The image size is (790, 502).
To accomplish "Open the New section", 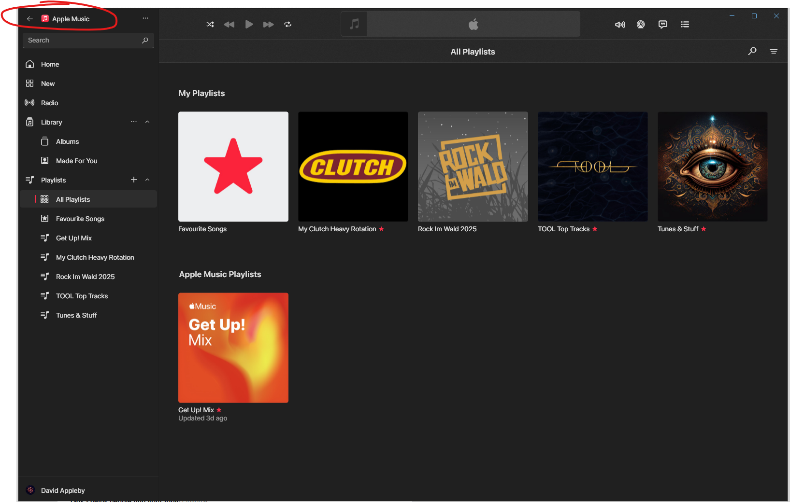I will (88, 84).
